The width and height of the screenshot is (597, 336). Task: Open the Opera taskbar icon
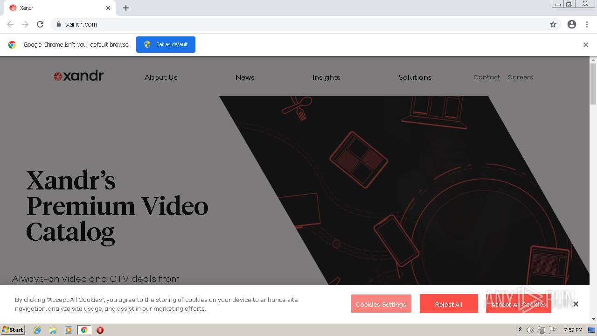coord(100,330)
